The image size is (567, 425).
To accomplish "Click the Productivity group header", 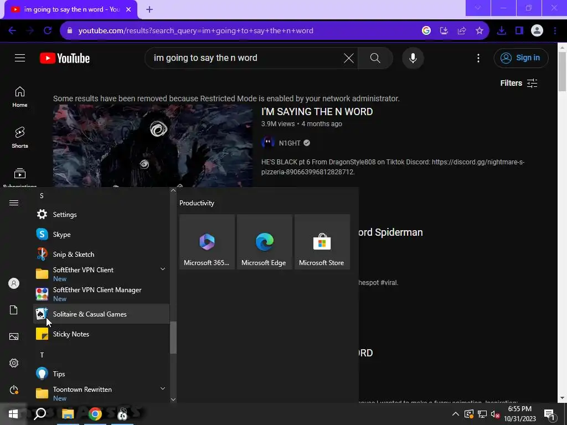I will click(x=197, y=203).
